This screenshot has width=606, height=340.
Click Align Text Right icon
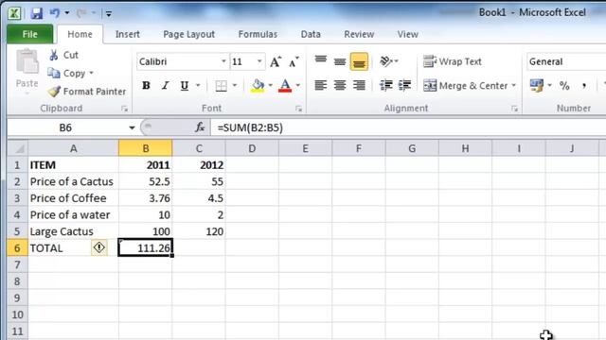tap(359, 85)
